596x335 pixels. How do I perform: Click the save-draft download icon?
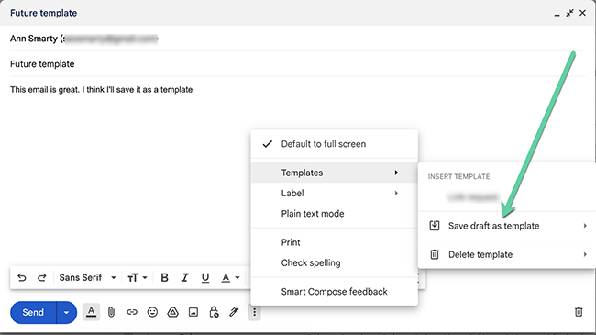pyautogui.click(x=435, y=226)
